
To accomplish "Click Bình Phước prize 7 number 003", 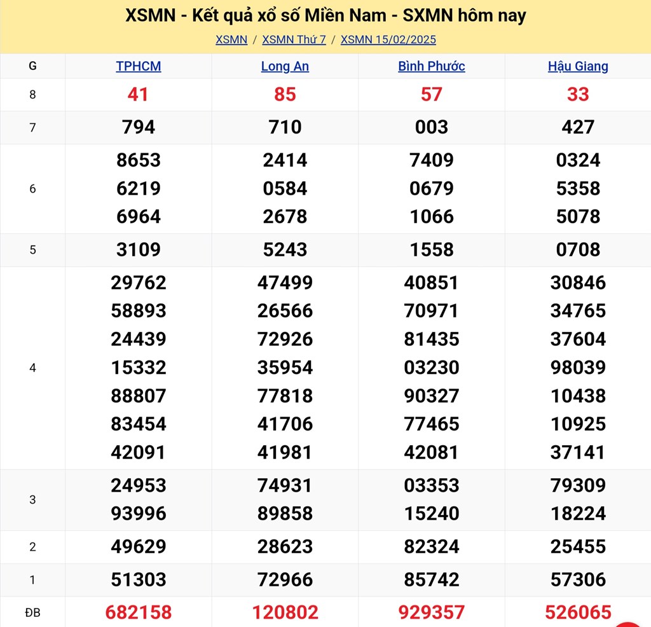I will pos(432,127).
